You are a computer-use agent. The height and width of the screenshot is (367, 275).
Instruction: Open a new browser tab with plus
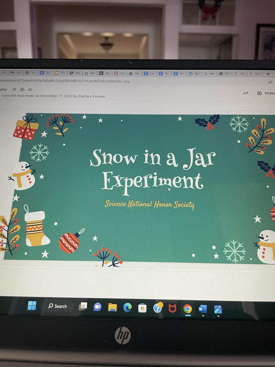[268, 74]
